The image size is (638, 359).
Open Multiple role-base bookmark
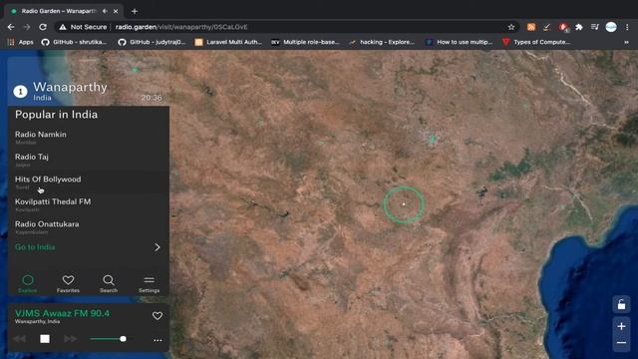point(306,42)
